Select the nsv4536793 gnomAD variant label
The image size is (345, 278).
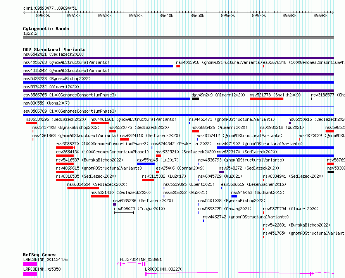[241, 160]
